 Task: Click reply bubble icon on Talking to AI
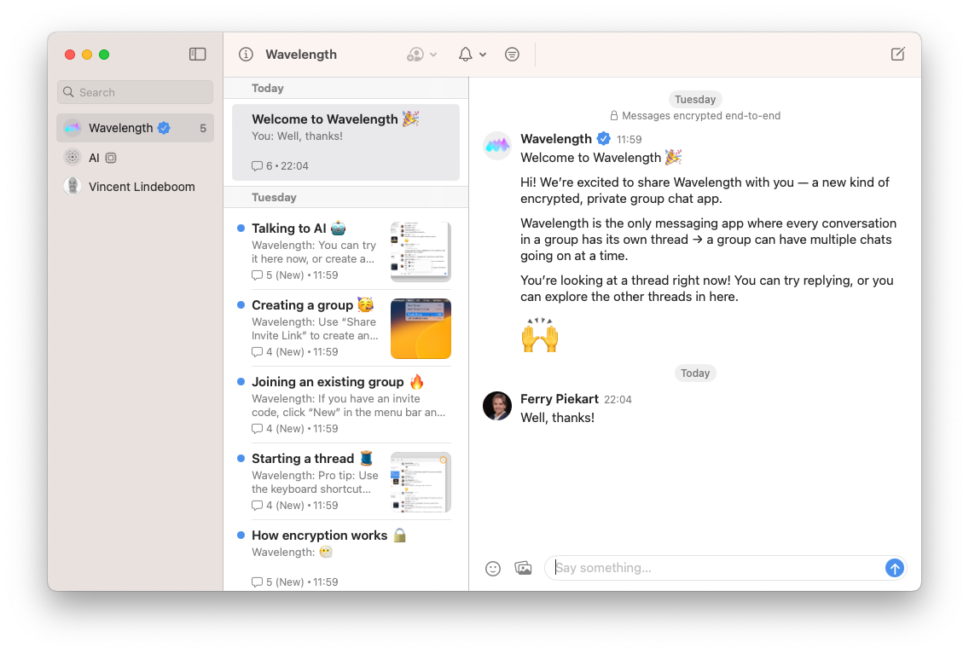click(x=257, y=275)
